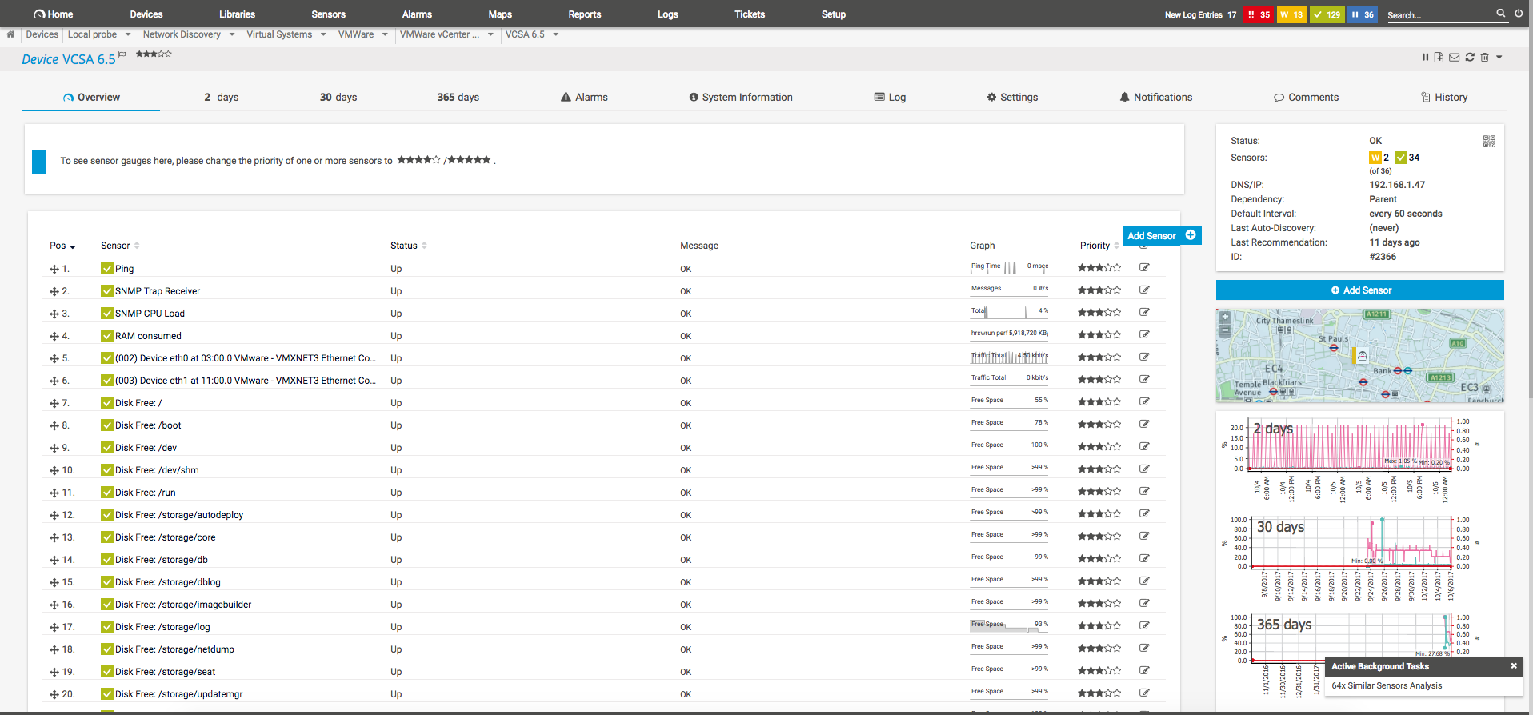The height and width of the screenshot is (715, 1533).
Task: Set priority stars for the Ping sensor
Action: pos(1099,268)
